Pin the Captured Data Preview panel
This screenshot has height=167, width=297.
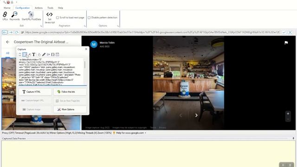coord(293,138)
